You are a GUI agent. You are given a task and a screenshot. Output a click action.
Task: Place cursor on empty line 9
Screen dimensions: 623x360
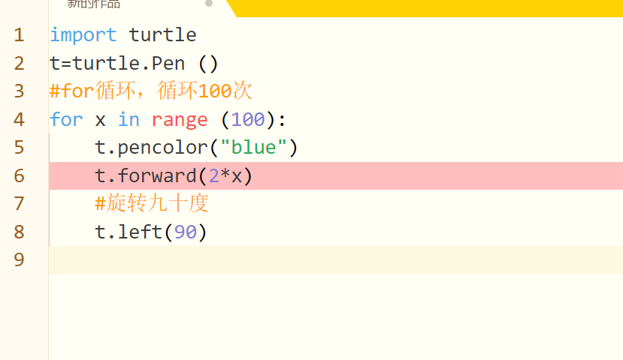336,260
